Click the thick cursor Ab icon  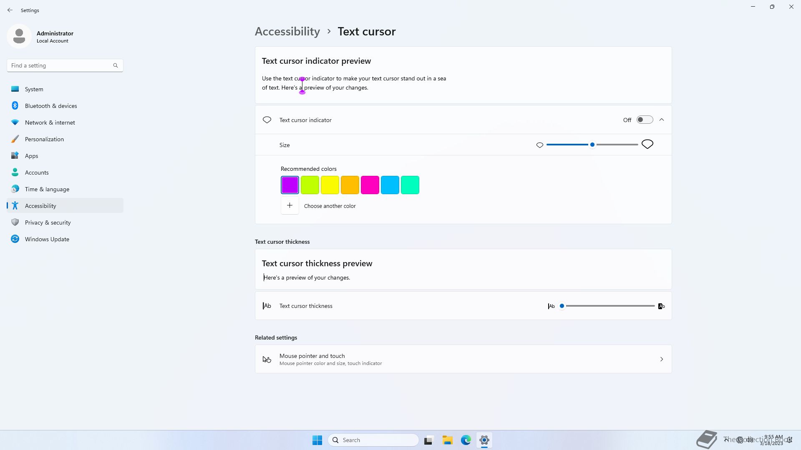[x=661, y=306]
